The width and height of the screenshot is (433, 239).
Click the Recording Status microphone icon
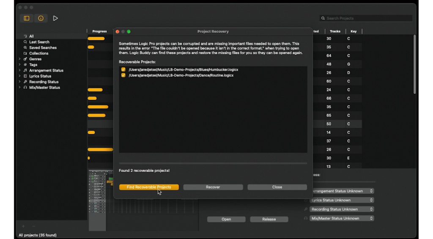25,82
